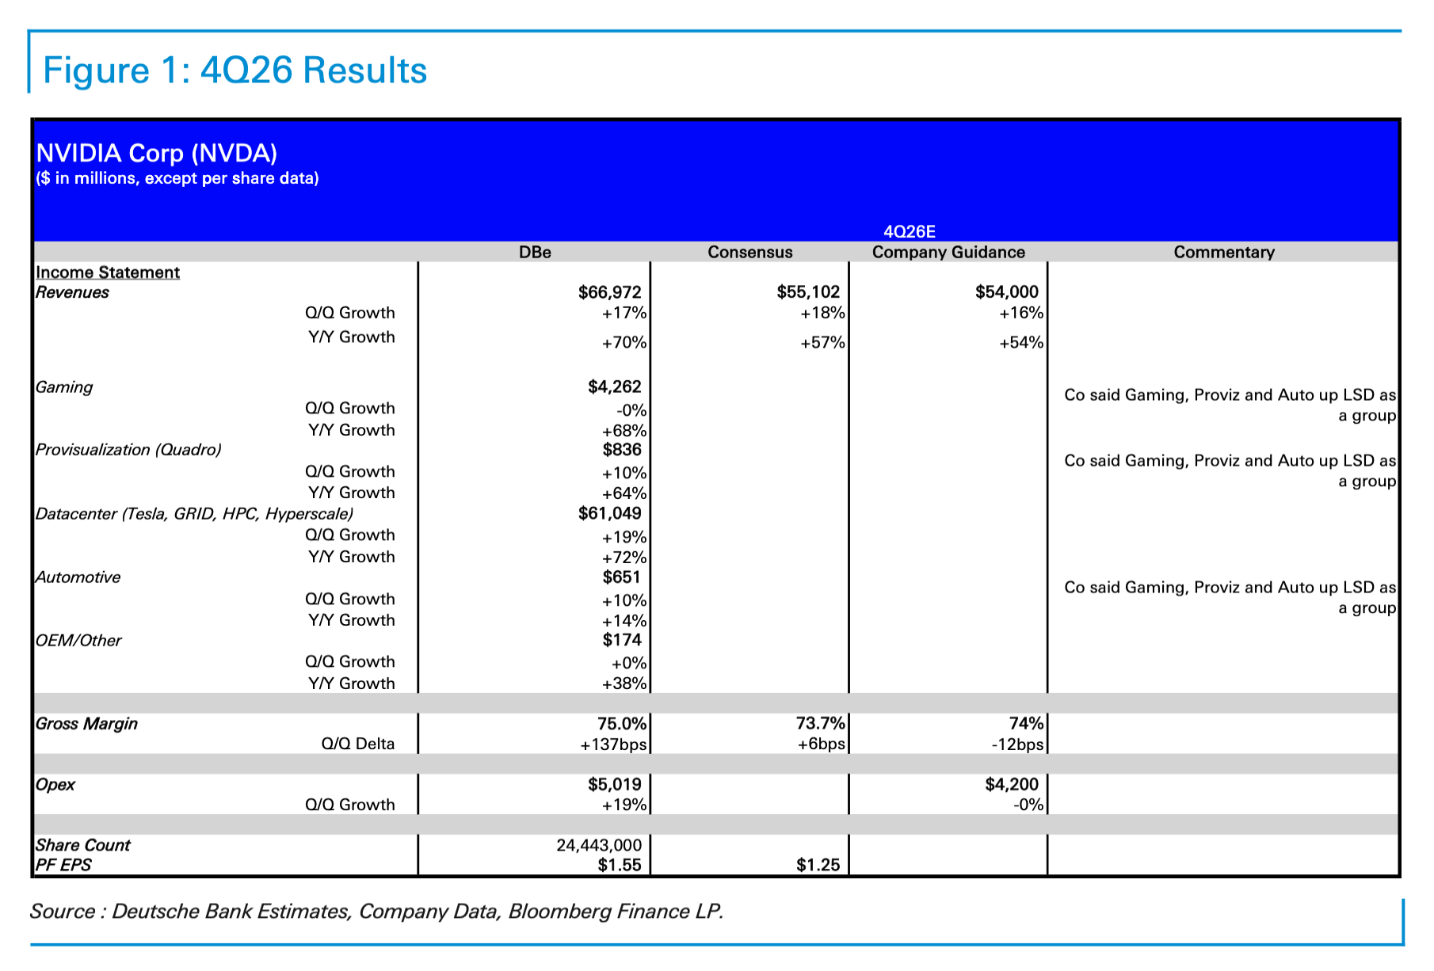This screenshot has height=971, width=1434.
Task: Select the Automotive row label
Action: (78, 577)
